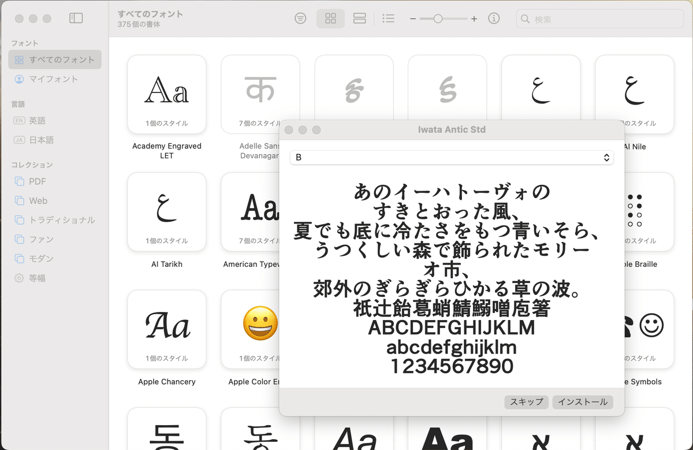The width and height of the screenshot is (693, 450).
Task: Toggle the sidebar visibility icon
Action: [x=76, y=17]
